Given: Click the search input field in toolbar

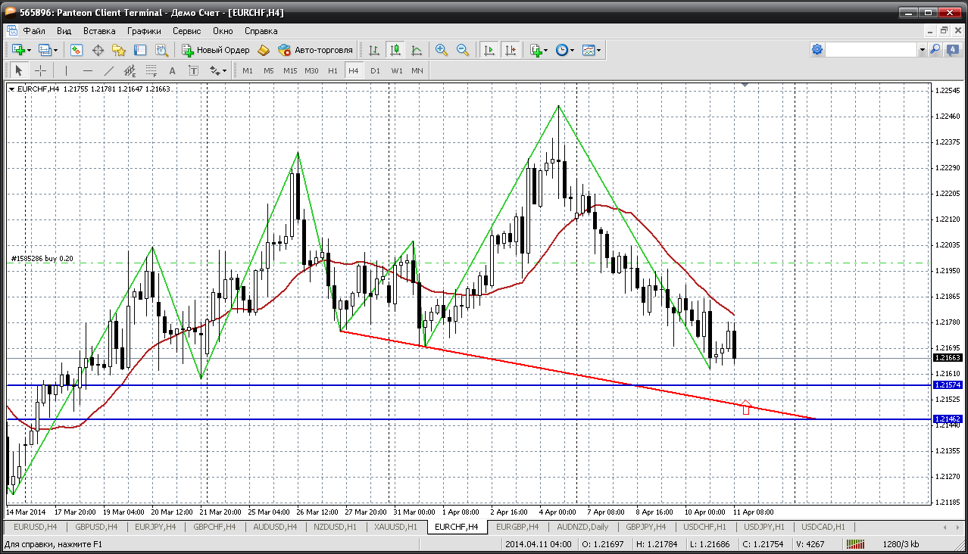Looking at the screenshot, I should pos(871,50).
